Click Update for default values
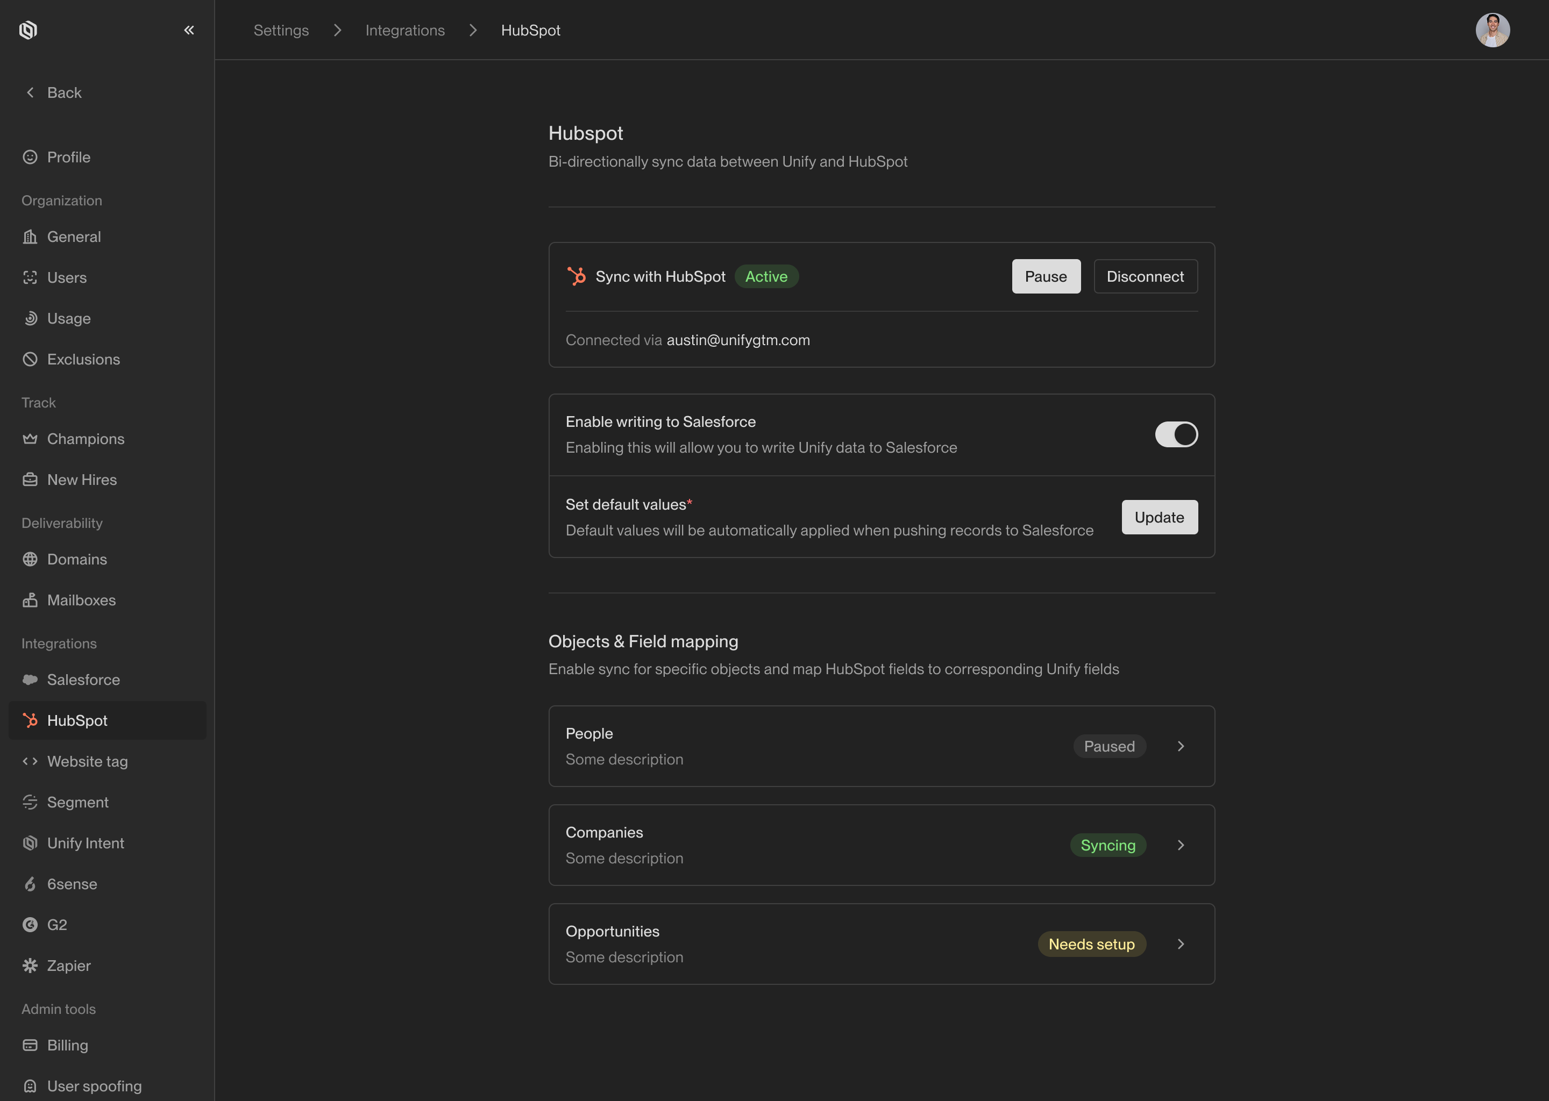 coord(1159,517)
